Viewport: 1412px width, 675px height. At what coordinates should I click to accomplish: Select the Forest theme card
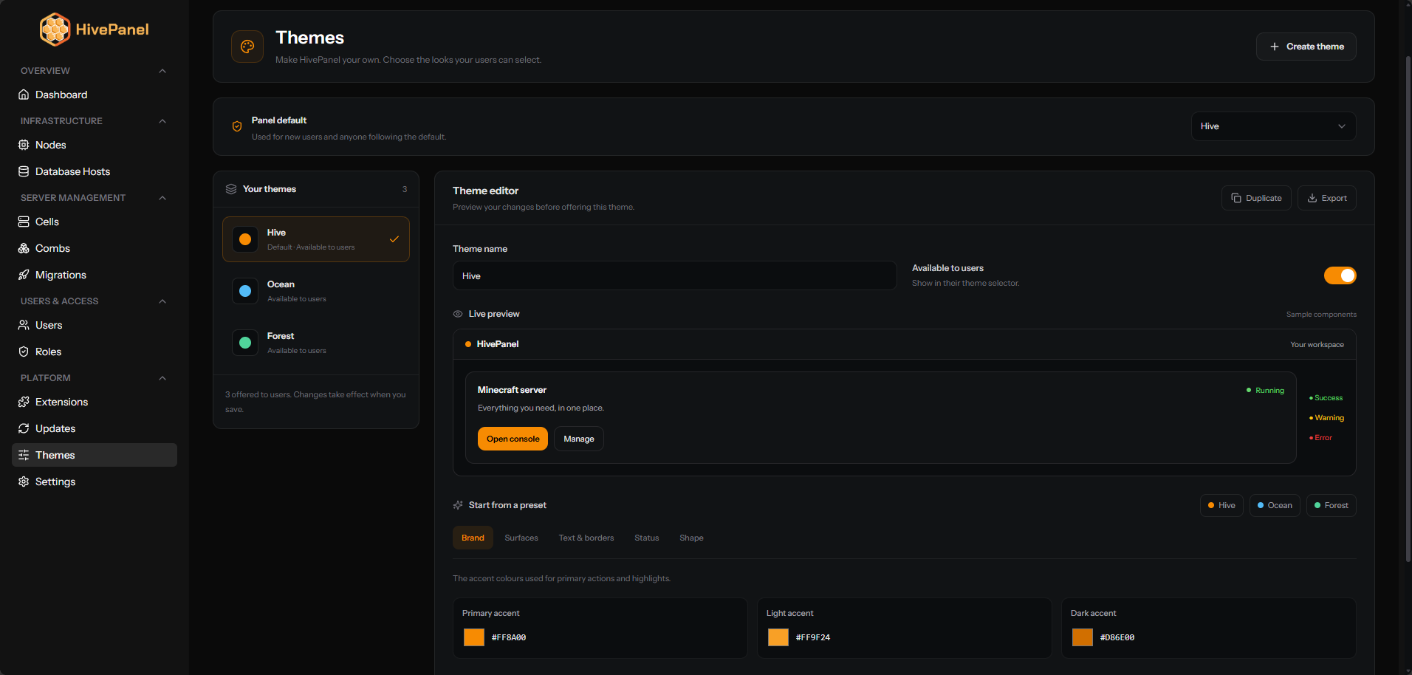click(x=316, y=343)
